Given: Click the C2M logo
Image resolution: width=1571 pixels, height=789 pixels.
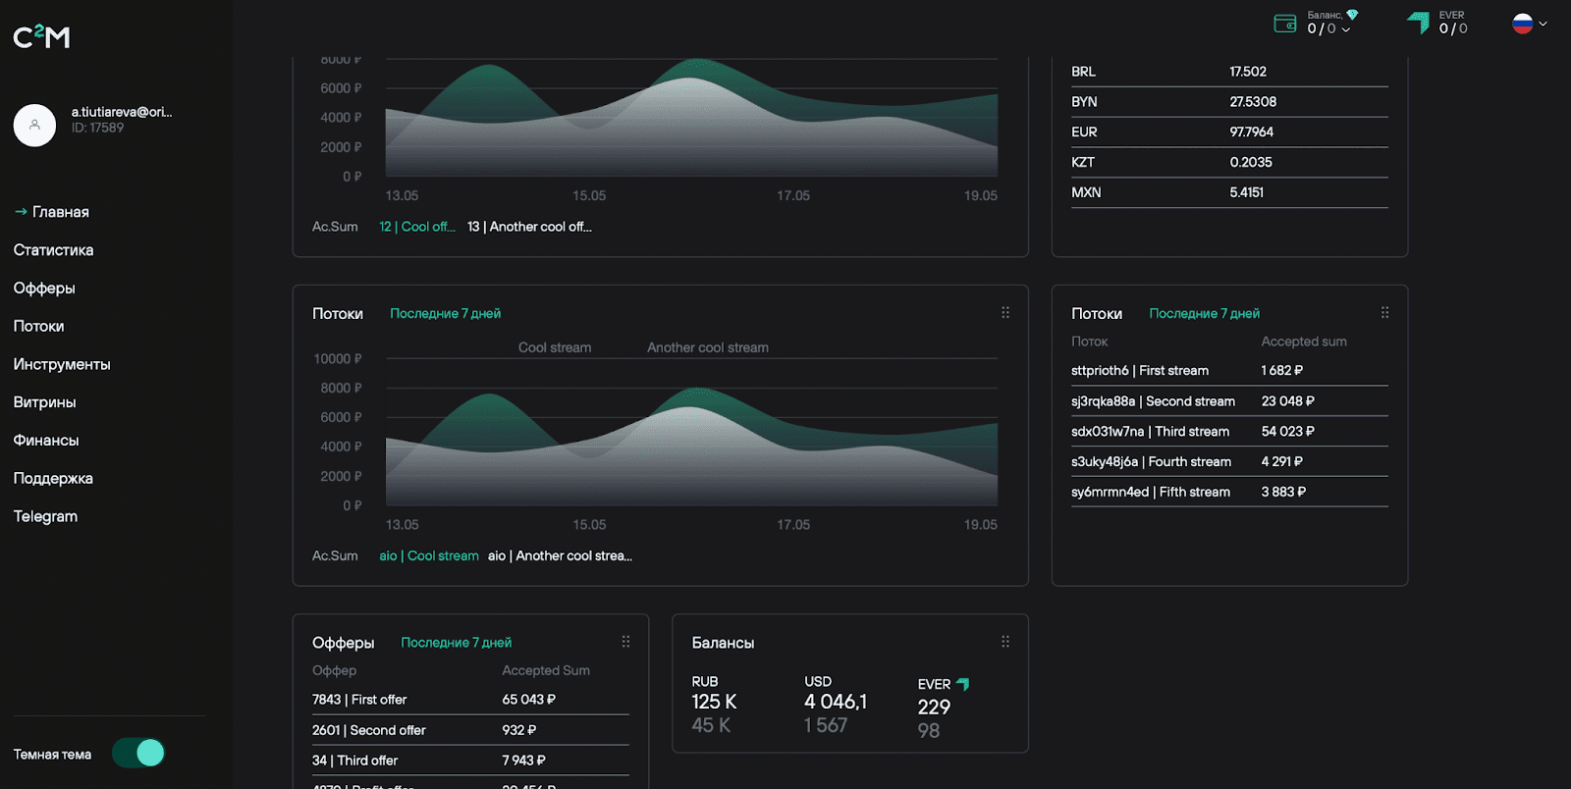Looking at the screenshot, I should click(x=41, y=37).
